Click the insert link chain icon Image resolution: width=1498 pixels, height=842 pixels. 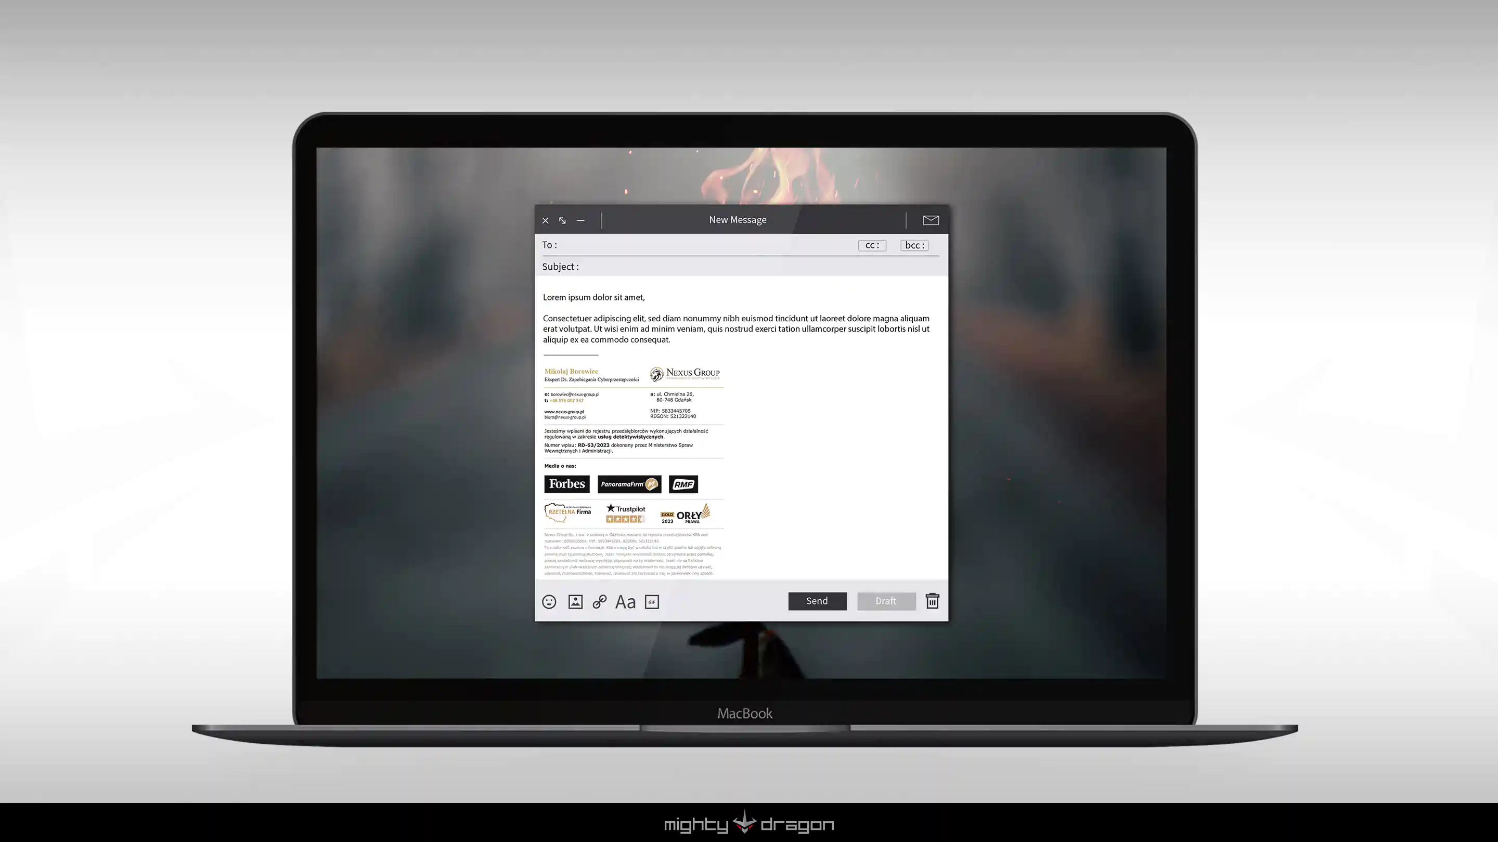[600, 601]
